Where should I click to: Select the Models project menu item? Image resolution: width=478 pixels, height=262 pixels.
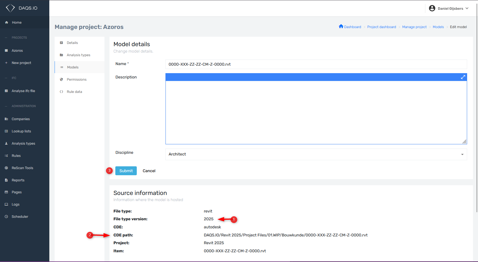click(x=80, y=67)
